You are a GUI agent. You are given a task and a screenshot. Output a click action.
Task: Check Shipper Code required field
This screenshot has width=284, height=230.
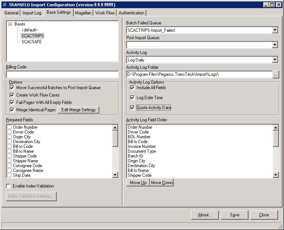coord(9,156)
